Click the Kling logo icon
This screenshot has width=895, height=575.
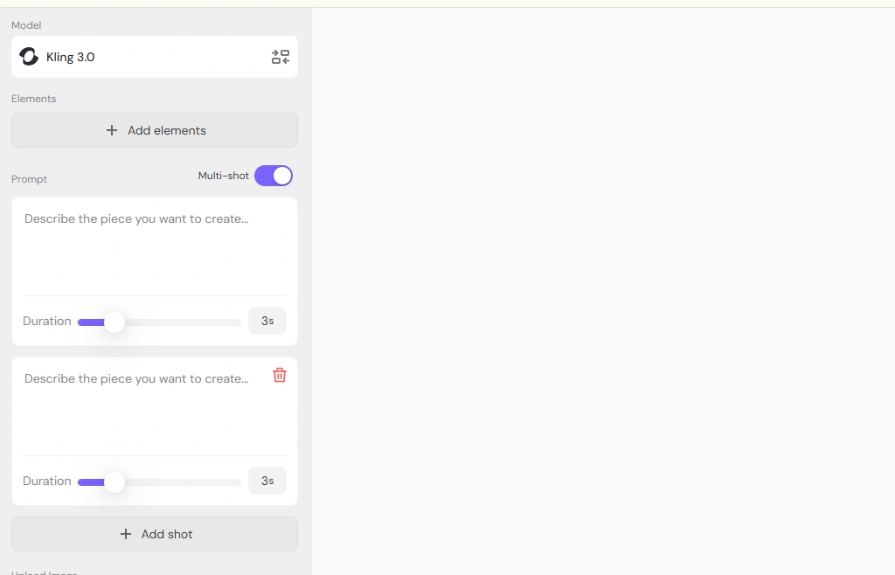click(x=29, y=57)
